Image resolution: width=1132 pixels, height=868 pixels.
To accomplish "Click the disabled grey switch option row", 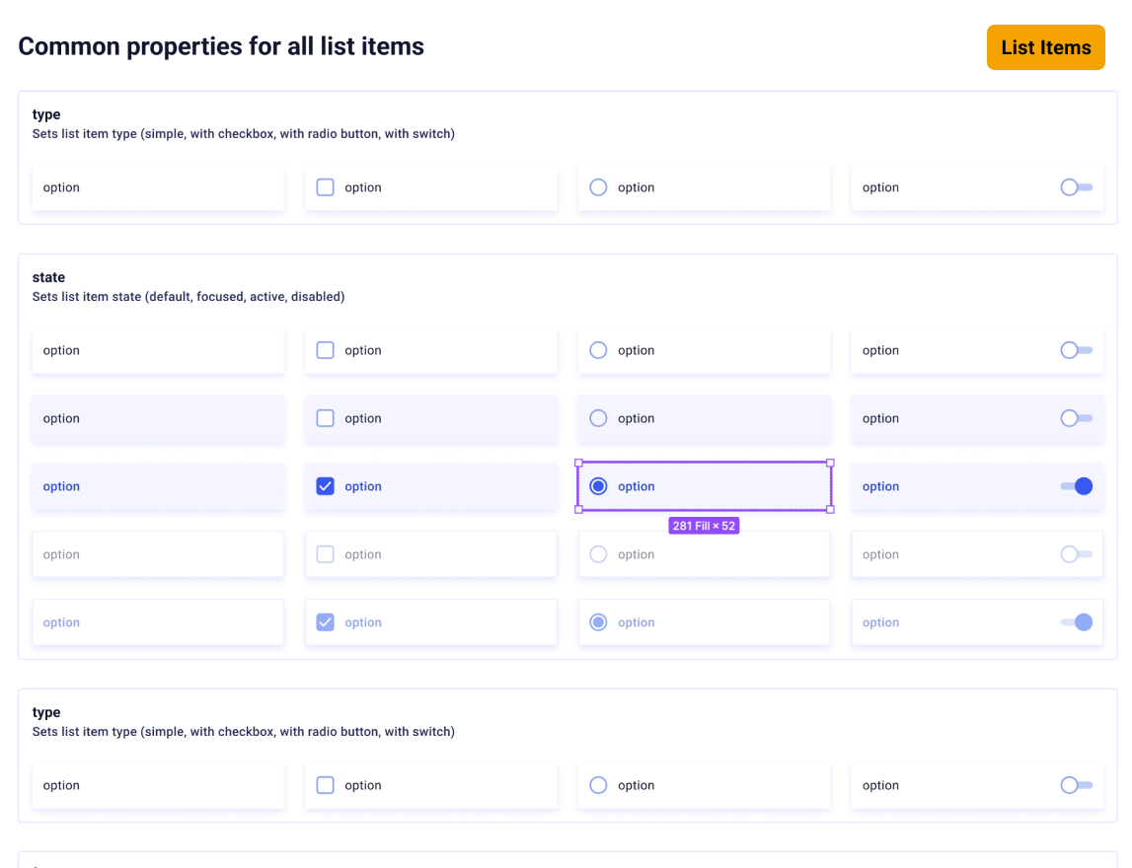I will (1078, 554).
